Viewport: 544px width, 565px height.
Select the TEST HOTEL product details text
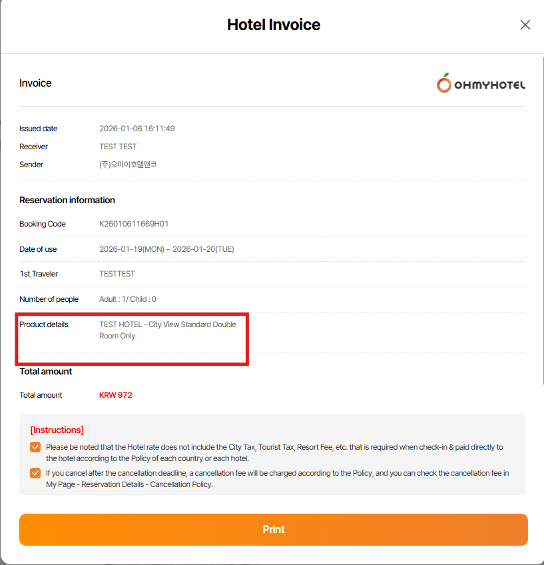click(167, 330)
